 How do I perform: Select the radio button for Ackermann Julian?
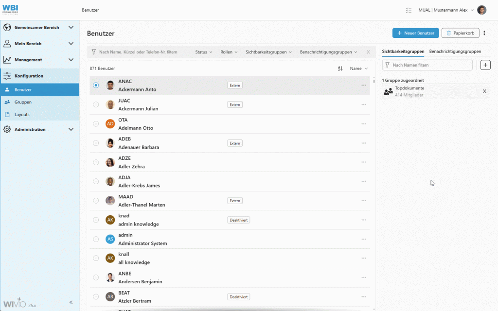(x=96, y=104)
